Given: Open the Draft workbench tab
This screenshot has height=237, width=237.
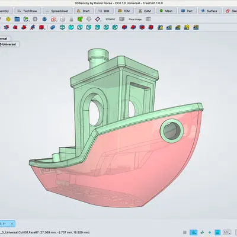Looking at the screenshot, I should click(84, 11).
